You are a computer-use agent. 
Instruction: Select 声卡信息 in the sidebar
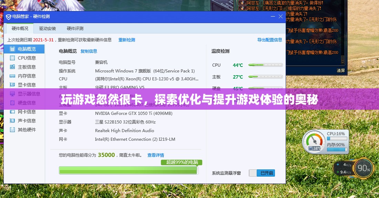pyautogui.click(x=24, y=120)
